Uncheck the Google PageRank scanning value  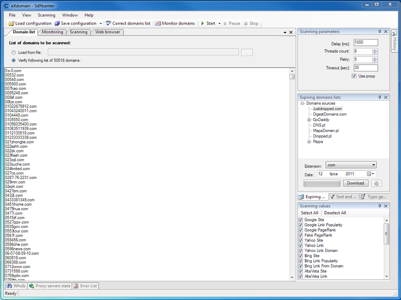point(301,230)
